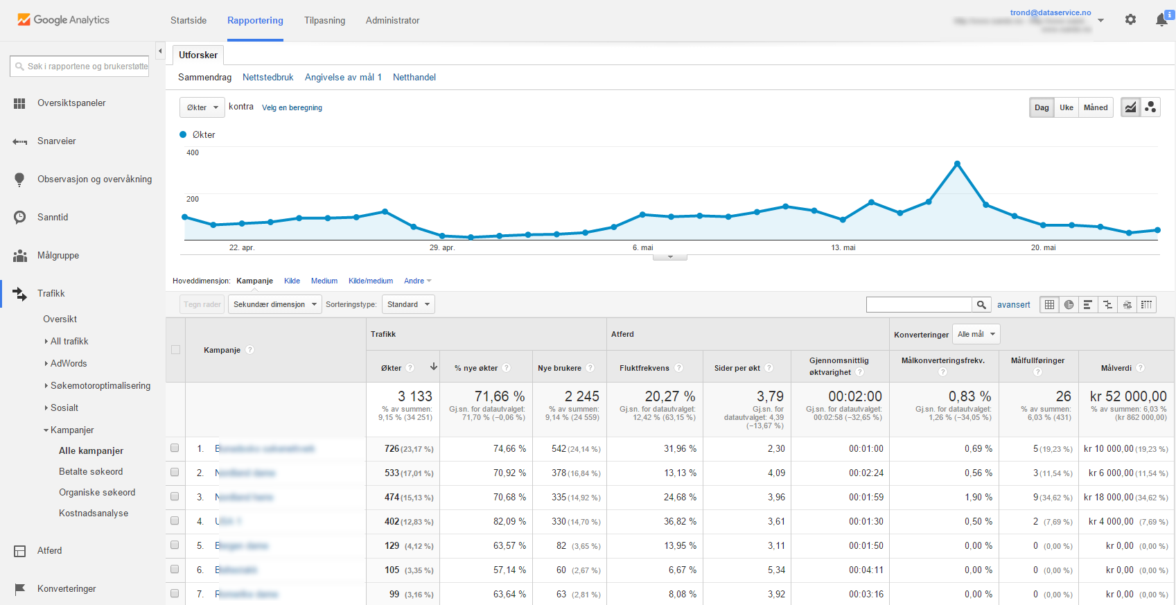Sort by Økter descending arrow
The image size is (1176, 605).
coord(434,367)
